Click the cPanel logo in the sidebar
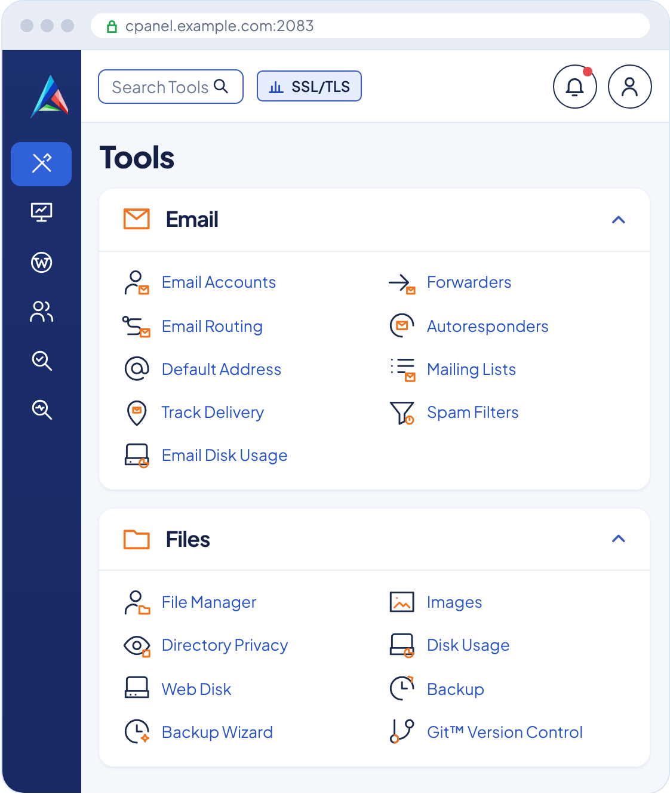The width and height of the screenshot is (670, 794). [50, 97]
